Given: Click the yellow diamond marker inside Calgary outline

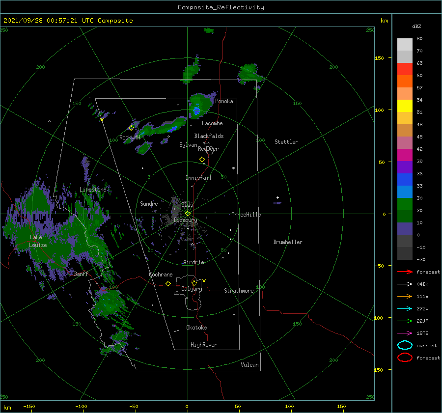Looking at the screenshot, I should point(194,283).
